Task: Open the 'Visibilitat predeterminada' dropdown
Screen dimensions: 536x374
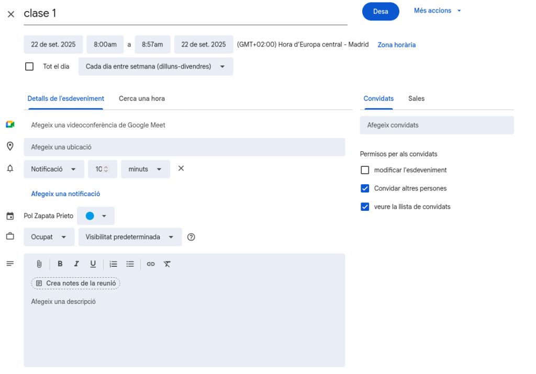Action: pyautogui.click(x=130, y=237)
